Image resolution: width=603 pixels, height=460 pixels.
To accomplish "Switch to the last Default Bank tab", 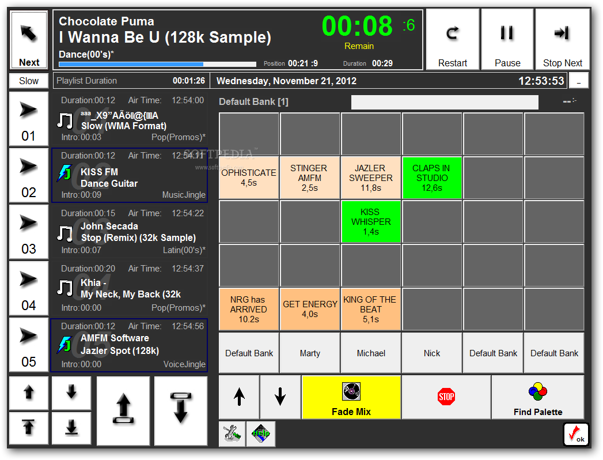I will tap(554, 353).
